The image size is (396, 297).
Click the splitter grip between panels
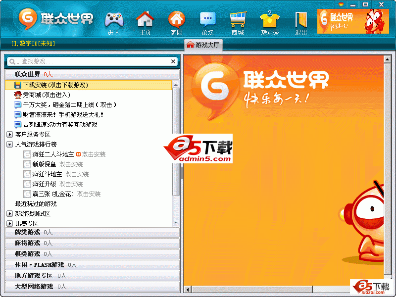(x=182, y=173)
